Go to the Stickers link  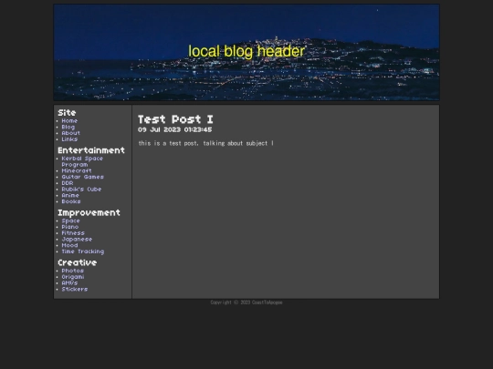(75, 290)
